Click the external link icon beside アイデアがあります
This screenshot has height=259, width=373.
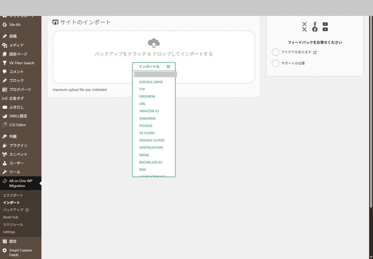click(x=315, y=52)
